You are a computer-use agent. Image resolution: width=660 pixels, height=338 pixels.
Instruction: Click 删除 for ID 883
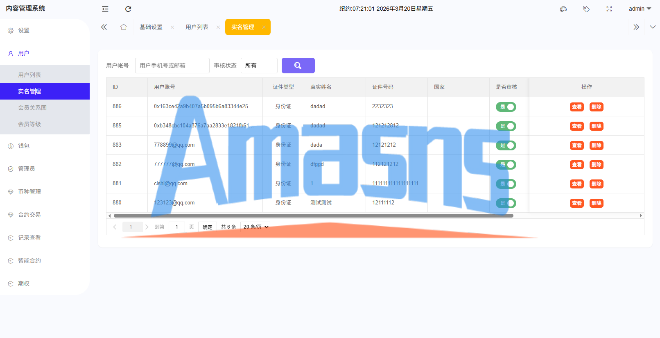(x=597, y=145)
